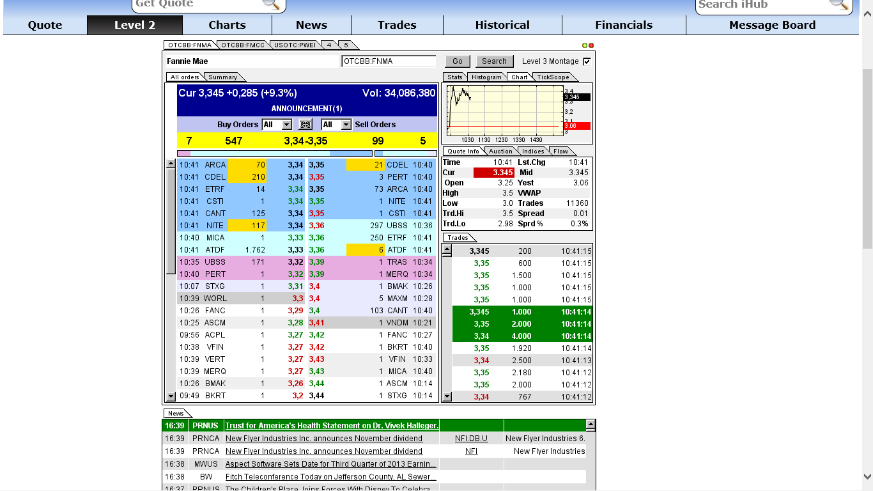Image resolution: width=873 pixels, height=491 pixels.
Task: Go to the News navigation tab
Action: click(x=311, y=25)
